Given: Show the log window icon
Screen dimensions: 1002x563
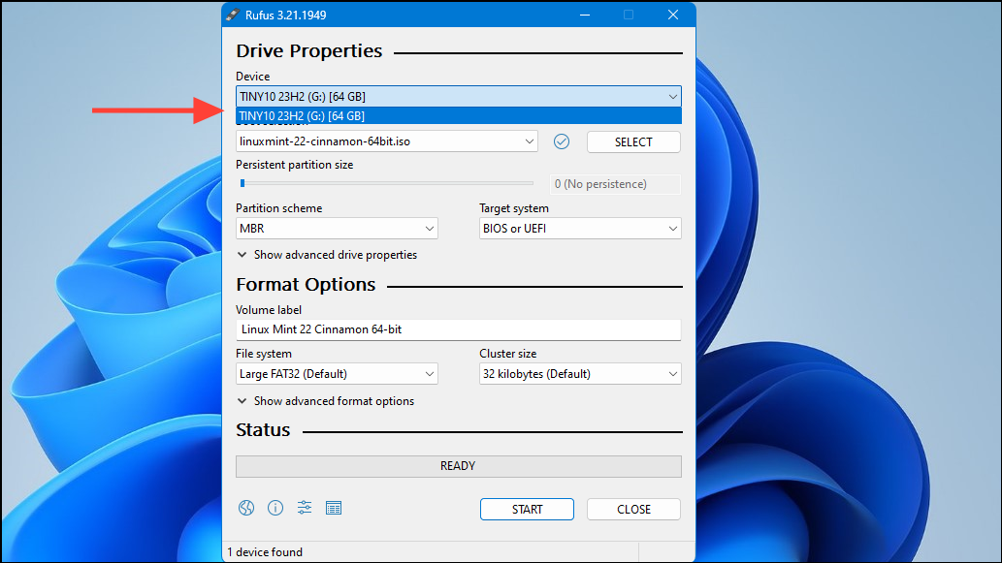Looking at the screenshot, I should 334,508.
